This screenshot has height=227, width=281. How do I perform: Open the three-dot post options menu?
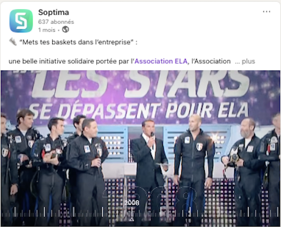(x=267, y=11)
